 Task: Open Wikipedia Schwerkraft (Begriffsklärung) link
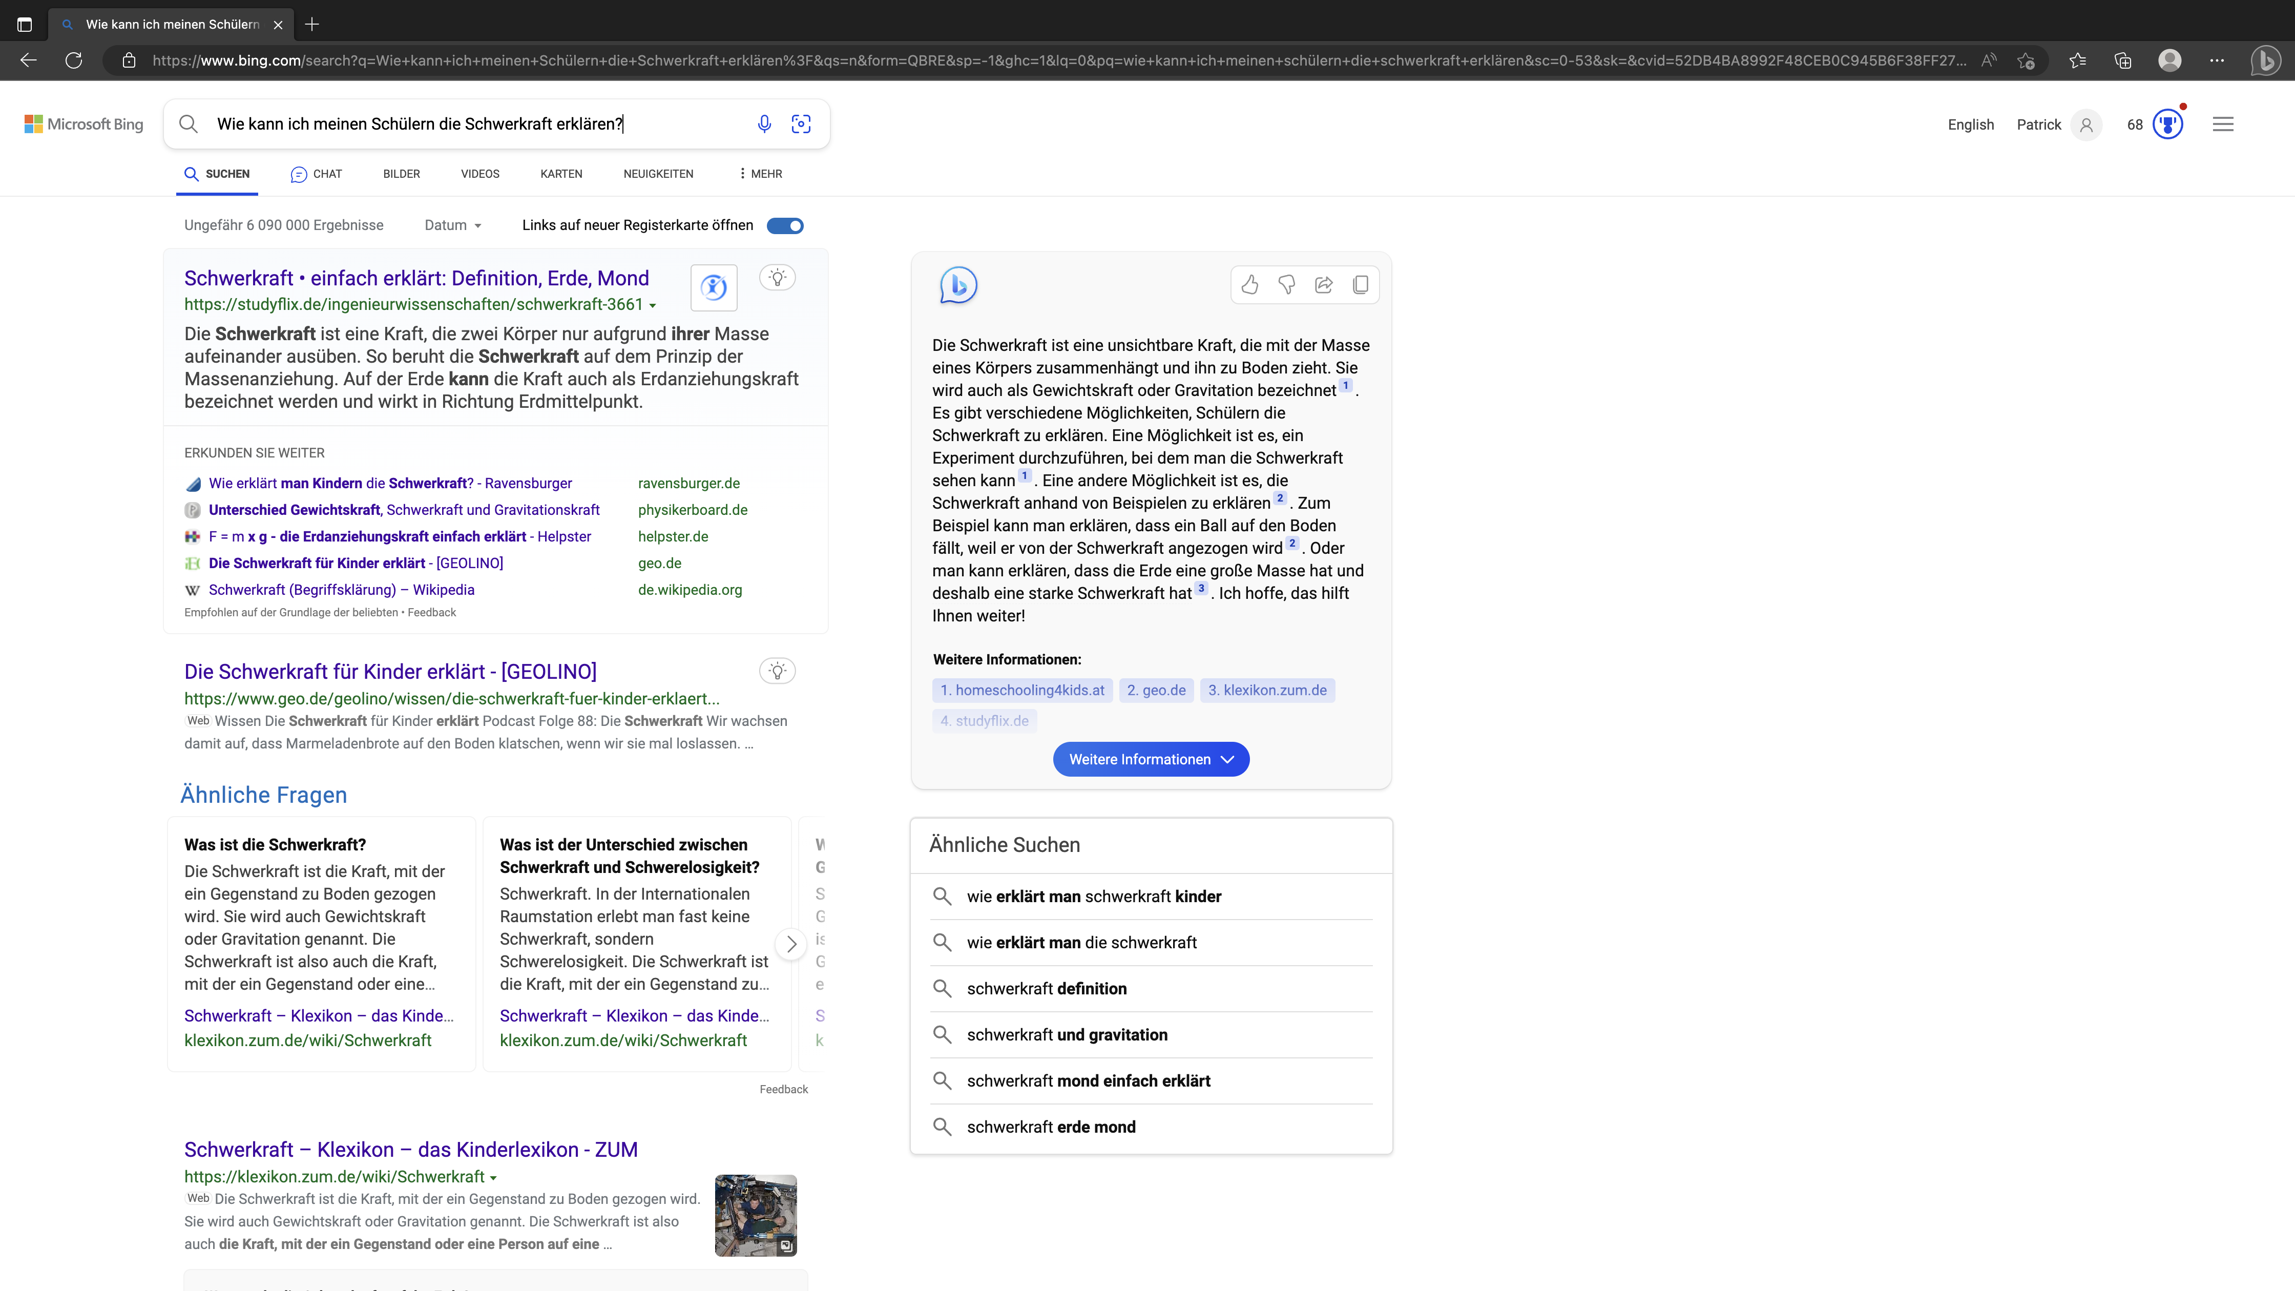tap(341, 590)
